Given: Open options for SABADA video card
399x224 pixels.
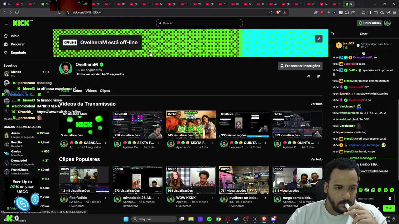Looking at the screenshot, I should point(105,143).
